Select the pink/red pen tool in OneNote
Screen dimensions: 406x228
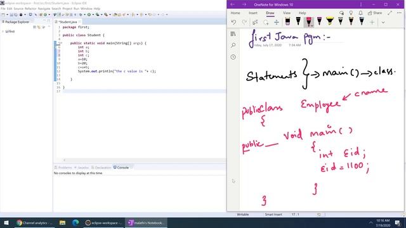tap(309, 22)
